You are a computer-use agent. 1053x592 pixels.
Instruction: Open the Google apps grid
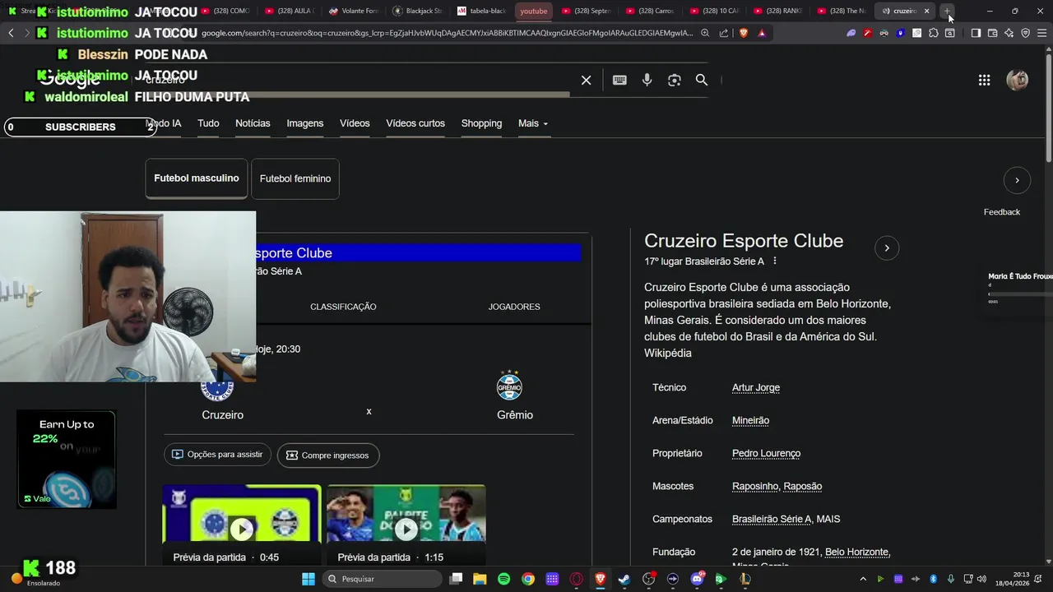tap(984, 80)
